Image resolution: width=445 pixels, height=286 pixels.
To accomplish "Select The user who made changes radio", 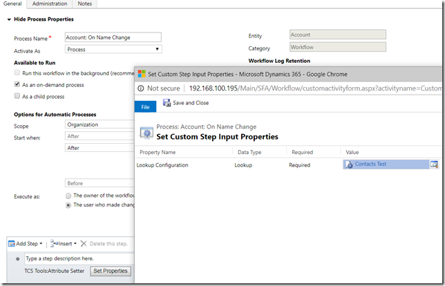I will click(x=68, y=205).
